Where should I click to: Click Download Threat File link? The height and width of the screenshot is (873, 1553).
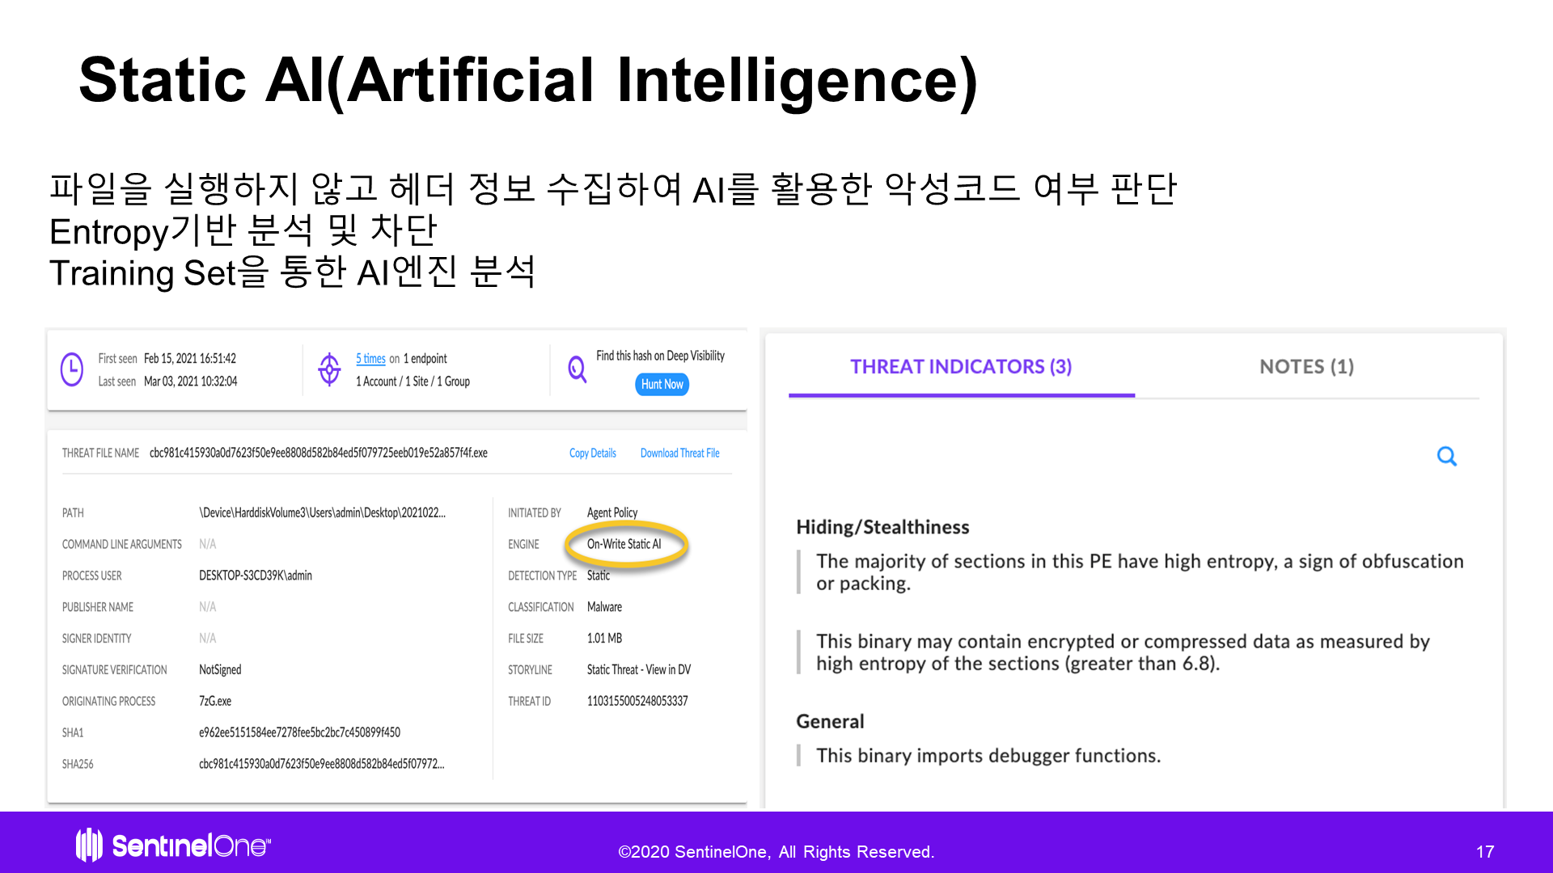coord(679,453)
